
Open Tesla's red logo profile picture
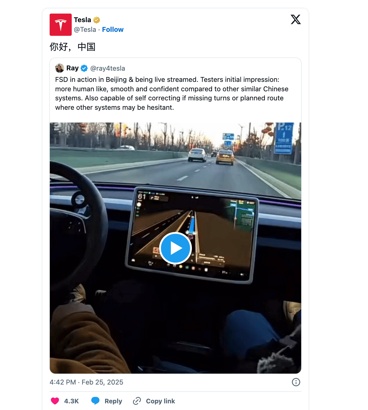point(61,25)
